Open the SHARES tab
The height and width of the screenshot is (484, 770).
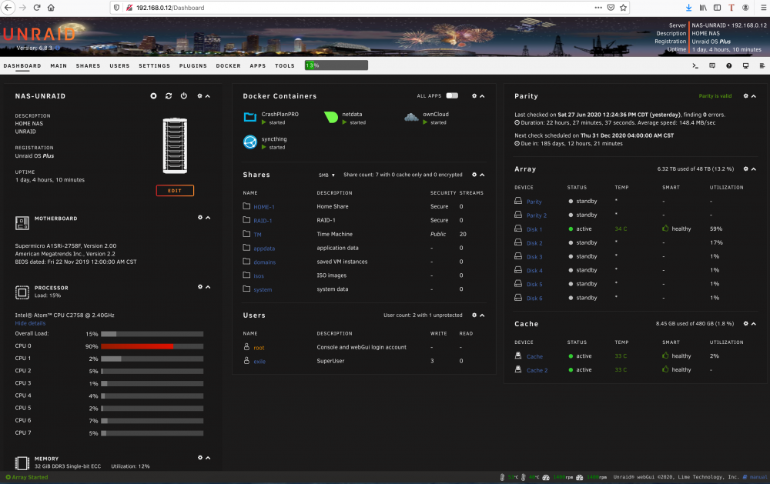[x=88, y=65]
